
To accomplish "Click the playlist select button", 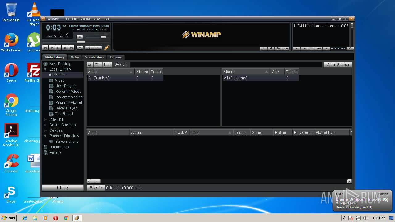I will coord(312,48).
